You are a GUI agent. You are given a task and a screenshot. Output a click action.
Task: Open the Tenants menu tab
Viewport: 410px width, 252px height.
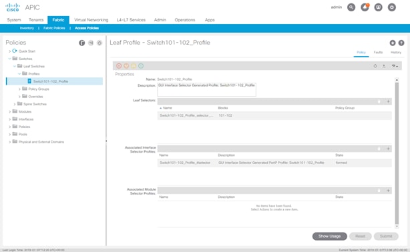36,20
